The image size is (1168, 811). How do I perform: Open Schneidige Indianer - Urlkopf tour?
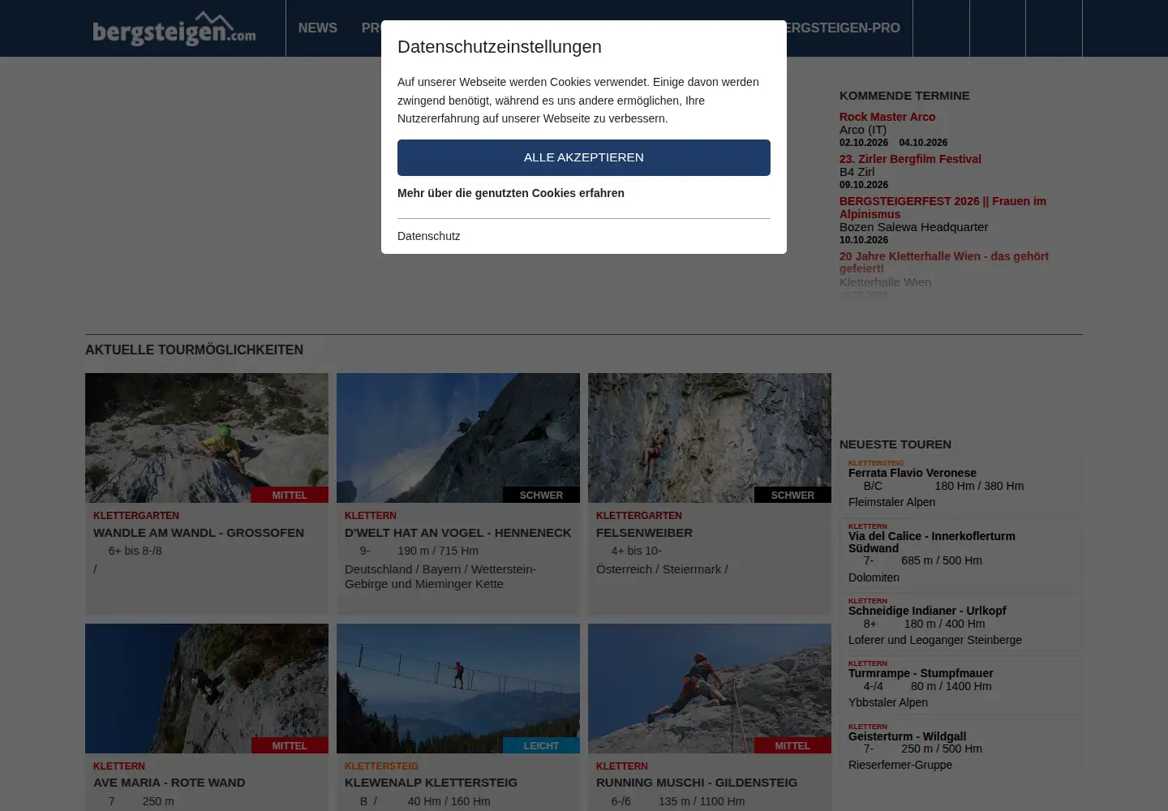point(927,611)
